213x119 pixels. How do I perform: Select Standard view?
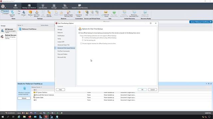(x=5, y=11)
